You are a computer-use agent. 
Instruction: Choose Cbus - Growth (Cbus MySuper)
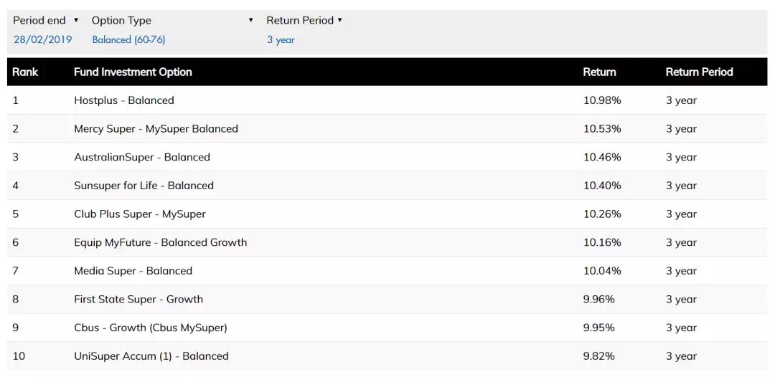click(387, 328)
